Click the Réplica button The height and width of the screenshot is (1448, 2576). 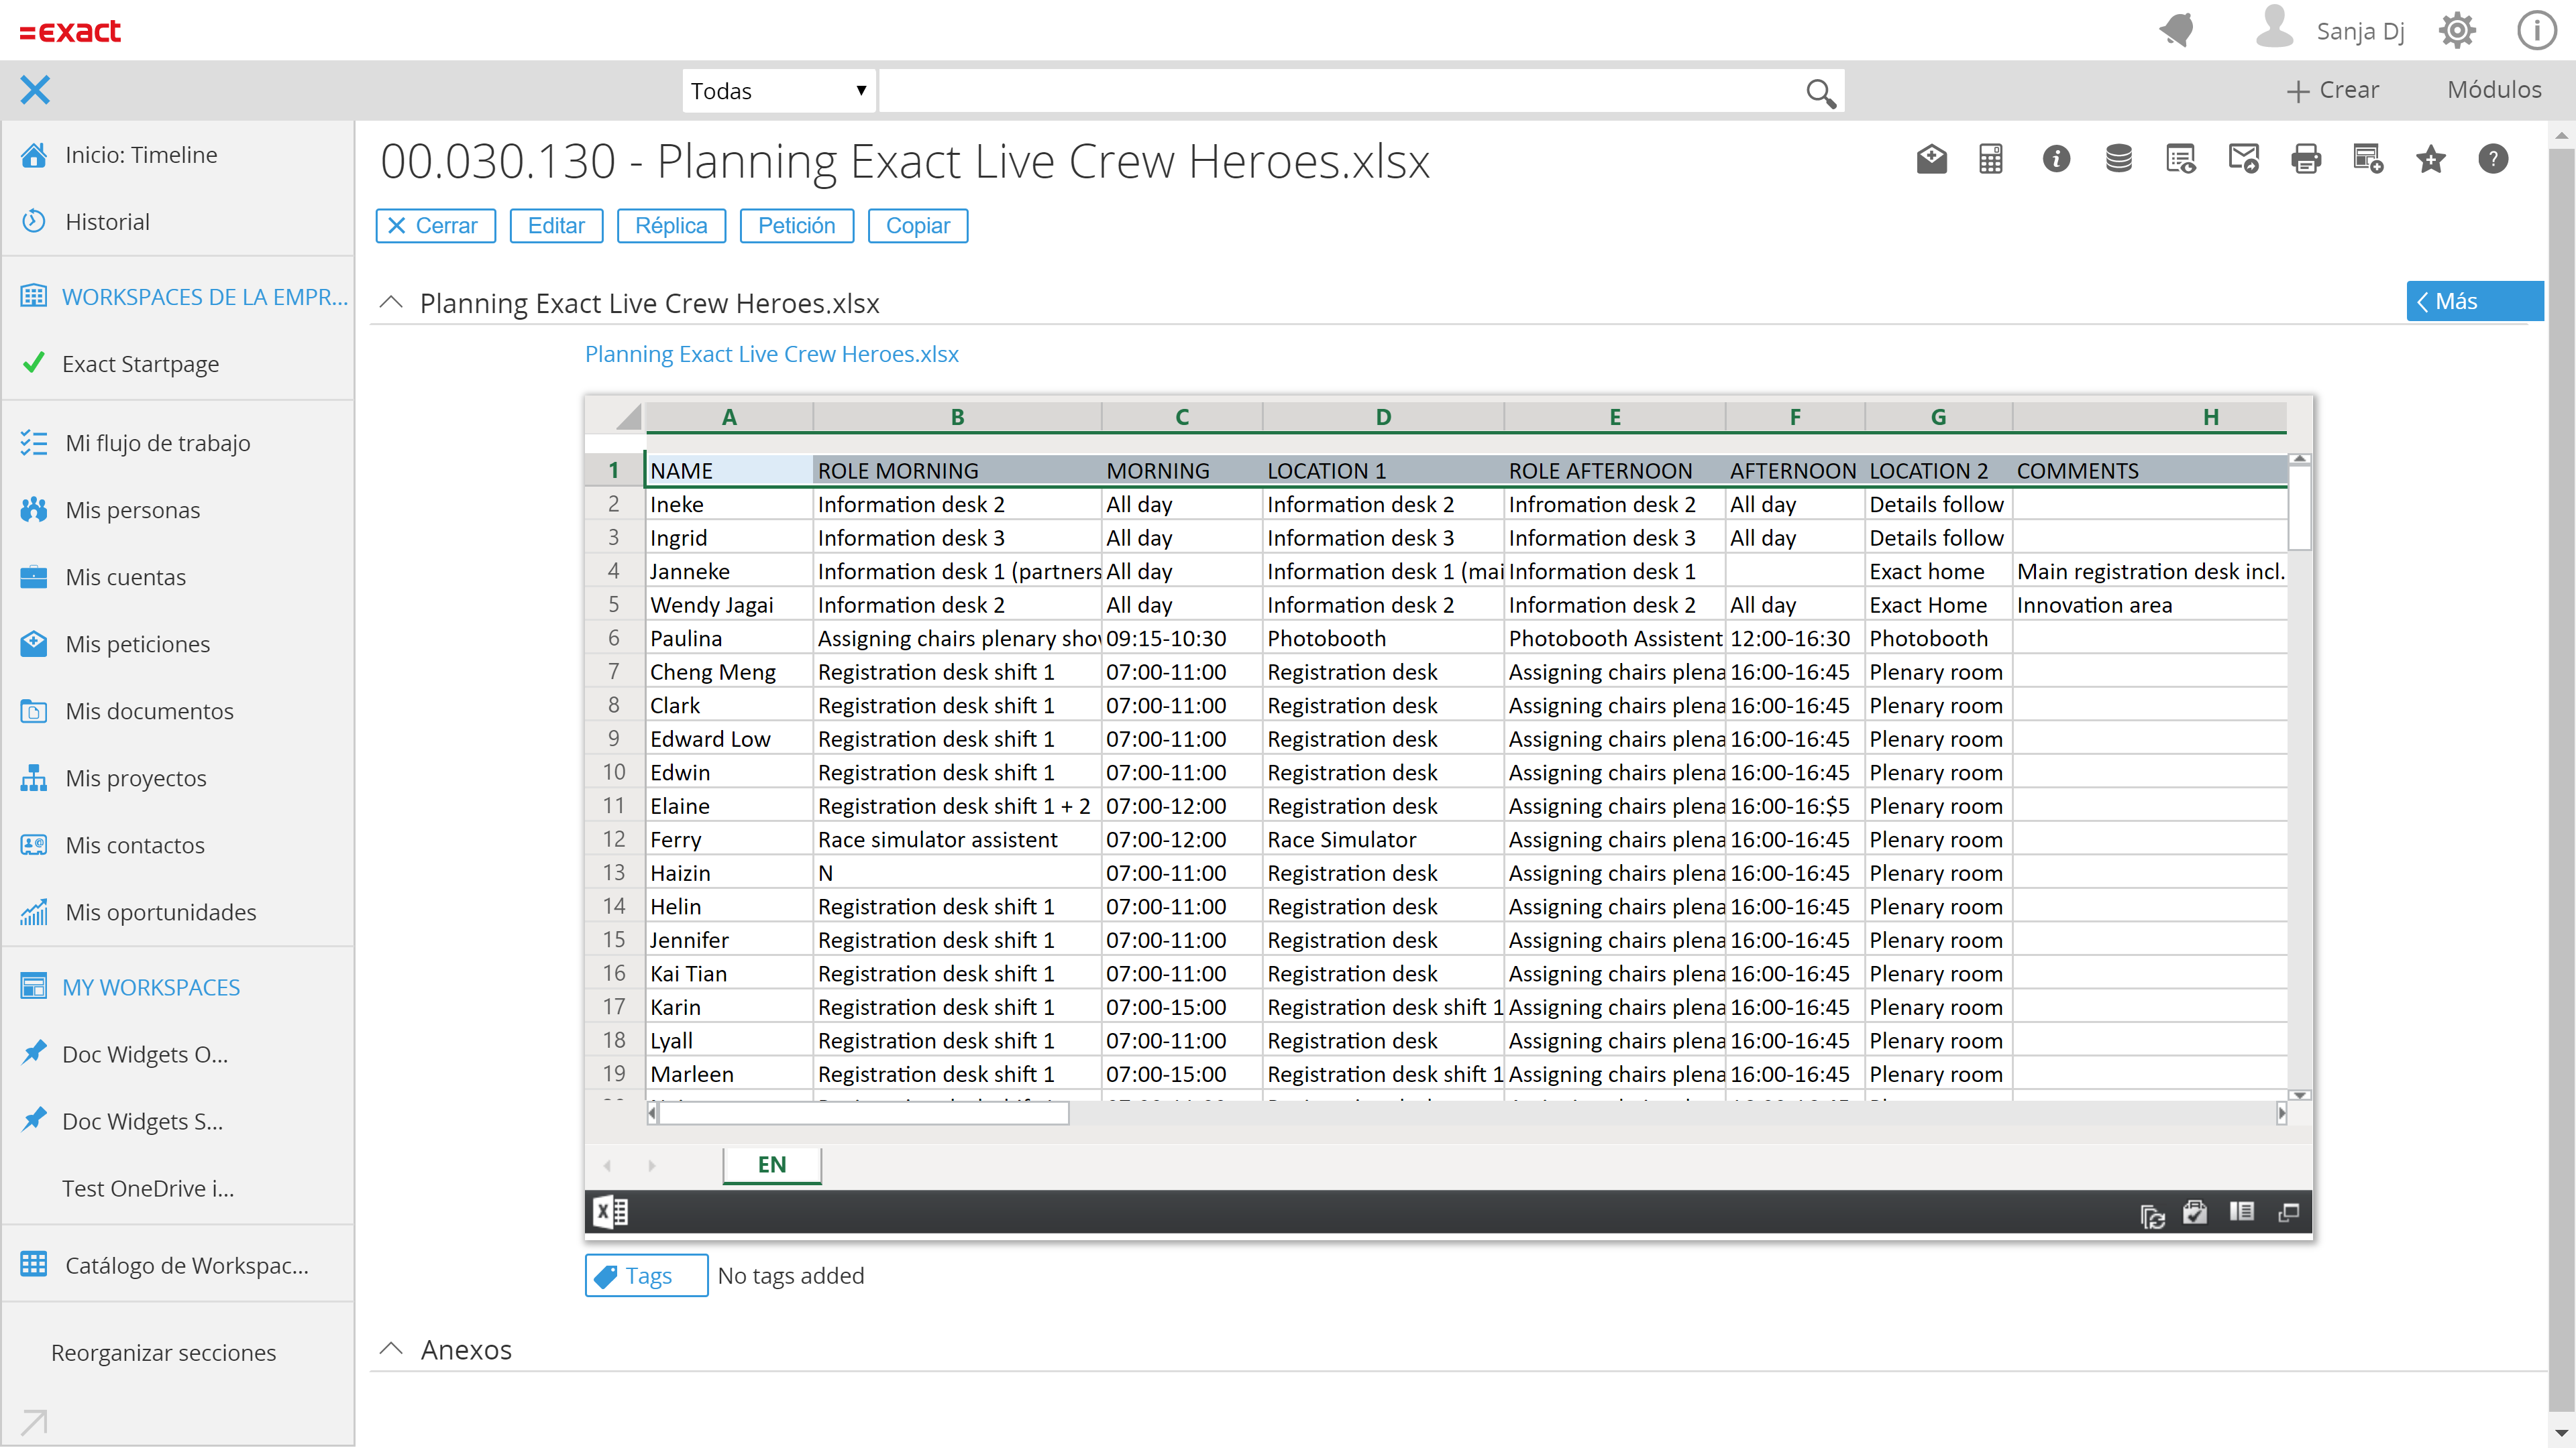click(671, 226)
